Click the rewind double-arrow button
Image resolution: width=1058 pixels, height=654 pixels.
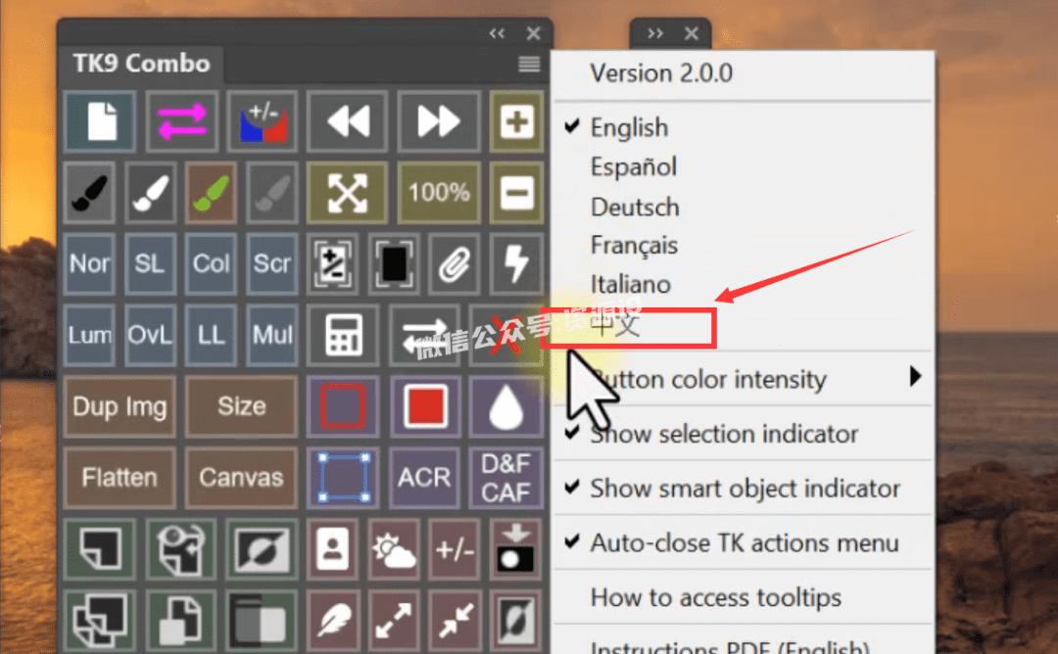(x=348, y=121)
